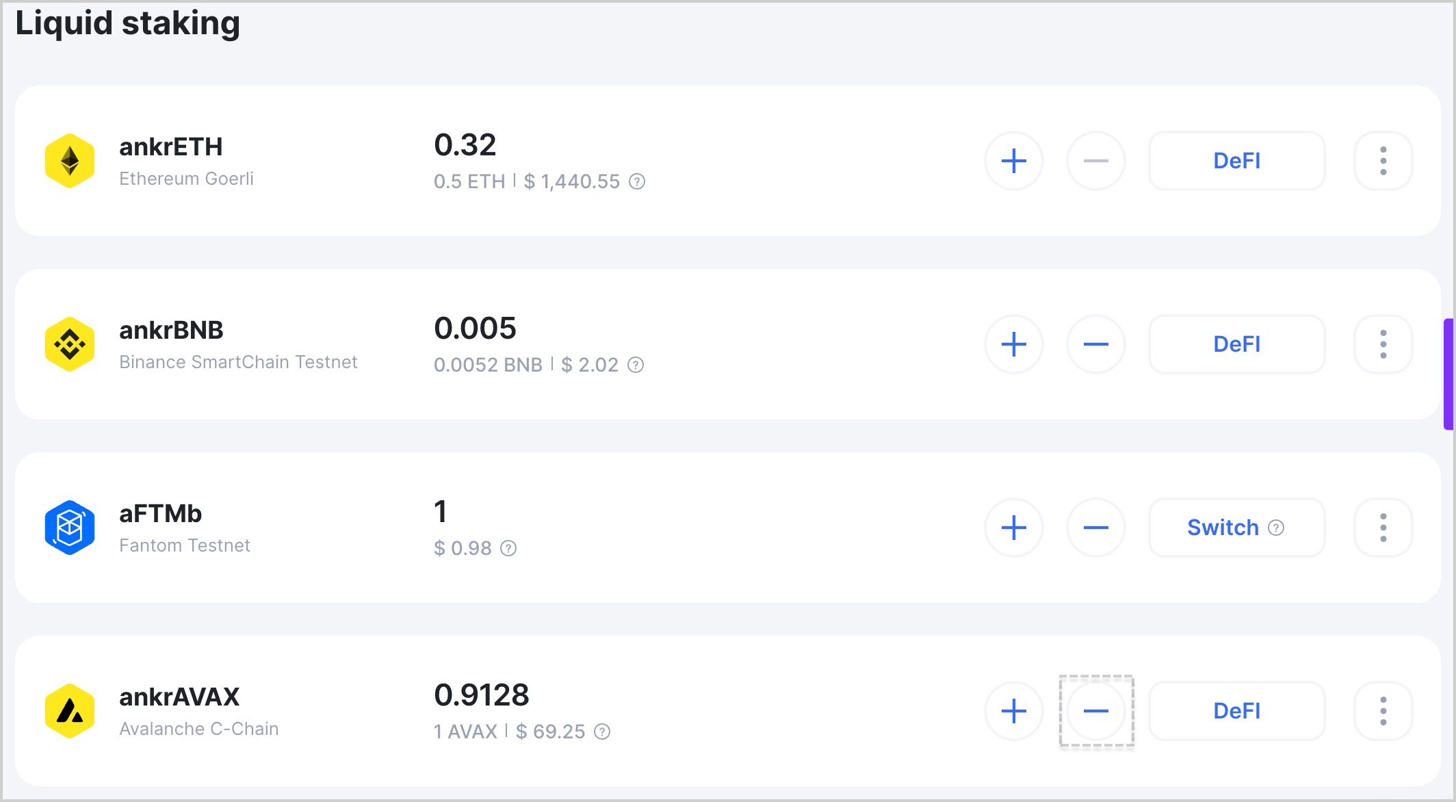Click the Switch button for aFTMb
Viewport: 1456px width, 802px height.
click(x=1236, y=528)
